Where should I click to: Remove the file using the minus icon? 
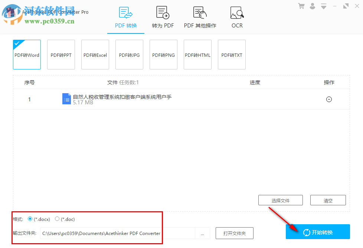point(329,99)
